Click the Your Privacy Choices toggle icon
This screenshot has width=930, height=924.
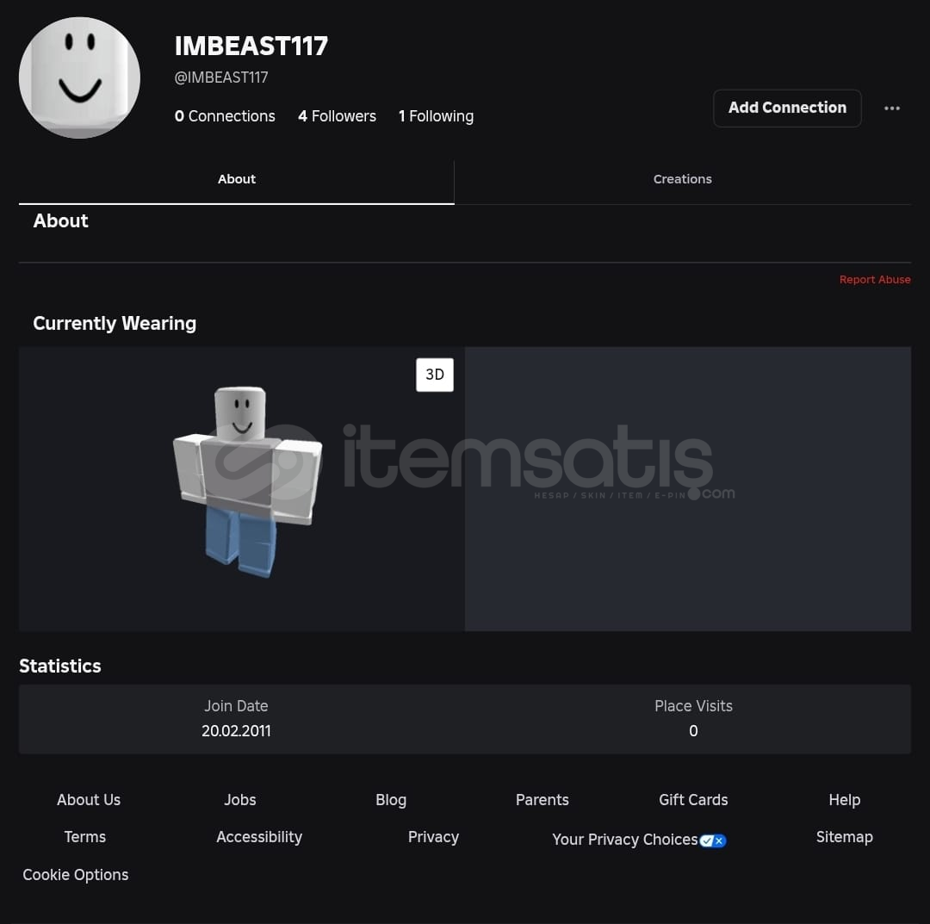(712, 840)
